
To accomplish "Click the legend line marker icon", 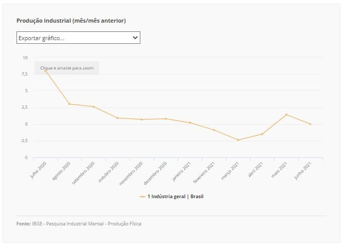I will click(x=142, y=197).
